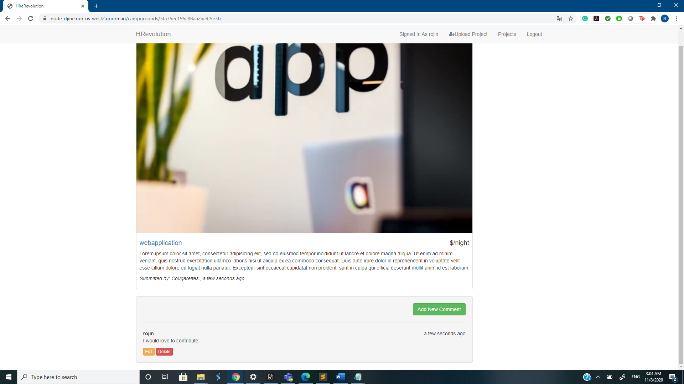Reload the current page
684x384 pixels.
click(31, 18)
